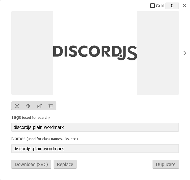Close the icon edit dialog
The image size is (190, 180).
click(x=185, y=6)
